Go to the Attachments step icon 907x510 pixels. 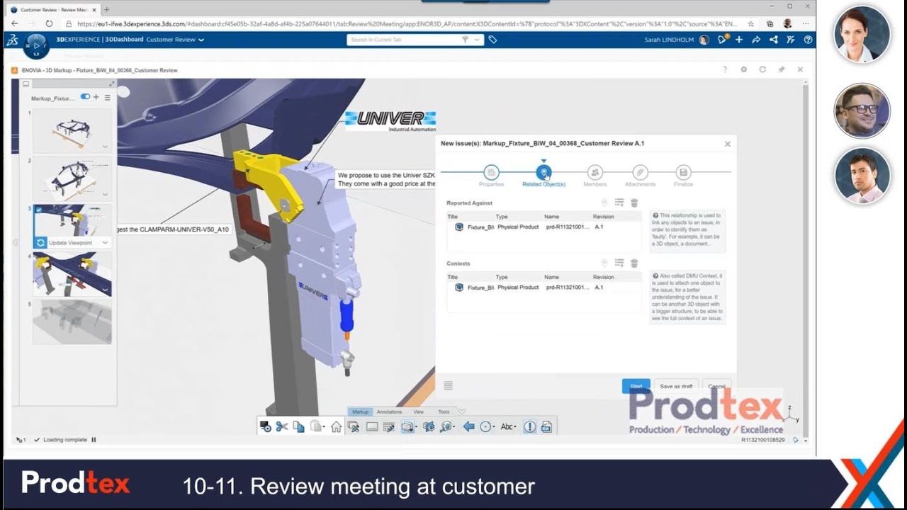(640, 172)
